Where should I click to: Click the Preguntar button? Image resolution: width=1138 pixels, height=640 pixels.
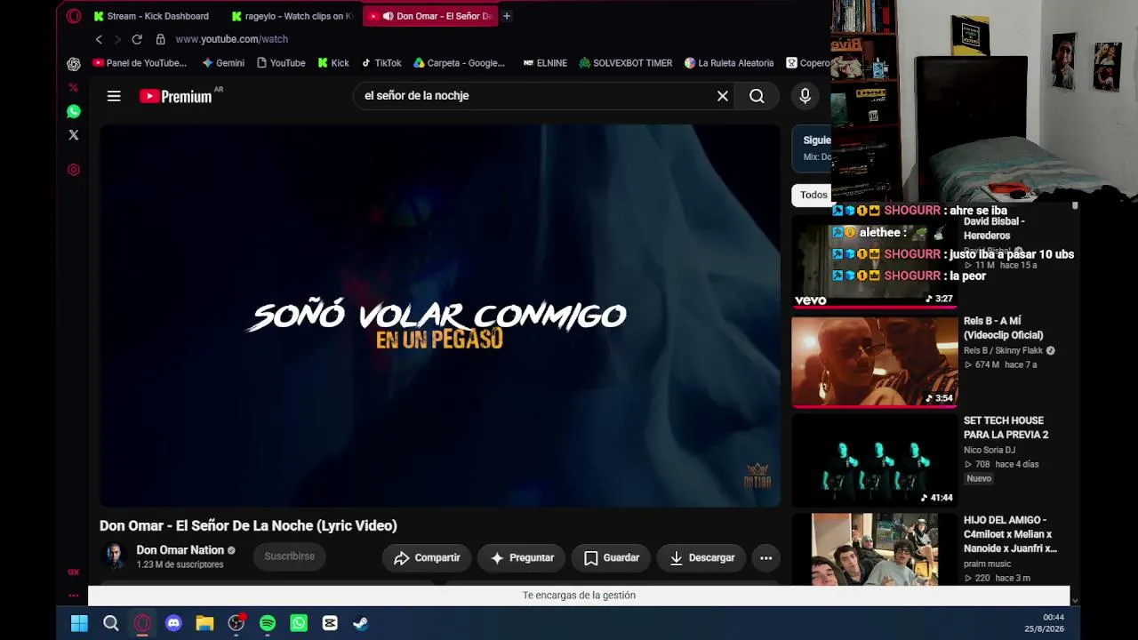522,557
